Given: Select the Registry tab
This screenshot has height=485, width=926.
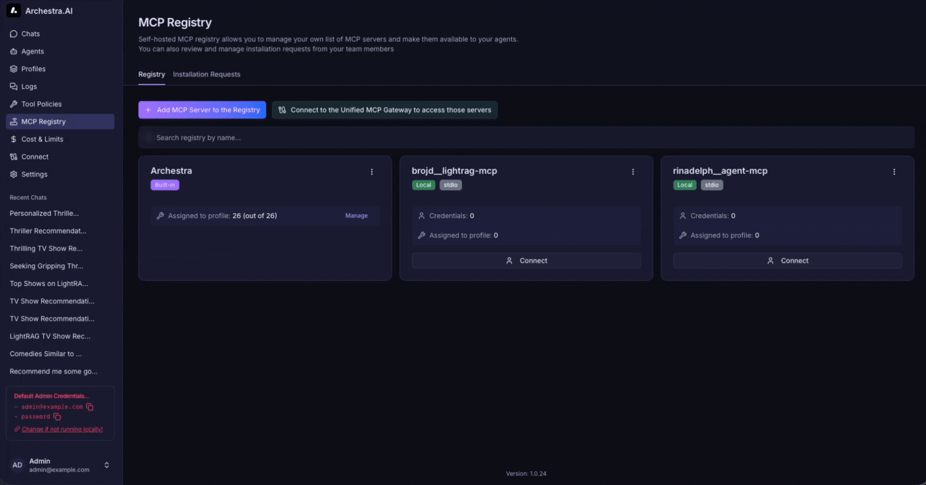Looking at the screenshot, I should tap(151, 74).
